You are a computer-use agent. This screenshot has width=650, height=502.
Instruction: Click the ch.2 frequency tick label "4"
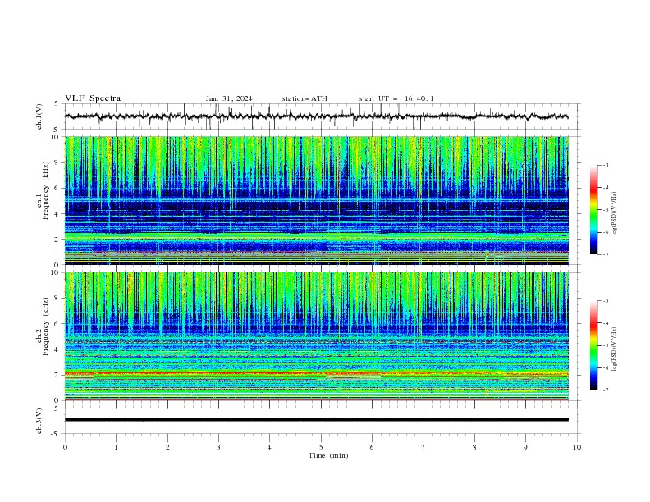[57, 349]
